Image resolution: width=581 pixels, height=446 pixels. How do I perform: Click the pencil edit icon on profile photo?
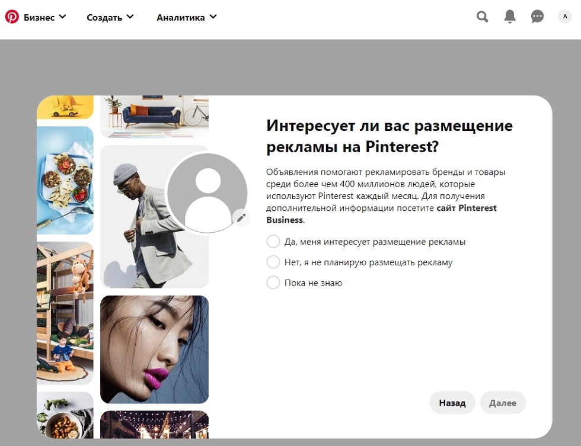(x=241, y=217)
